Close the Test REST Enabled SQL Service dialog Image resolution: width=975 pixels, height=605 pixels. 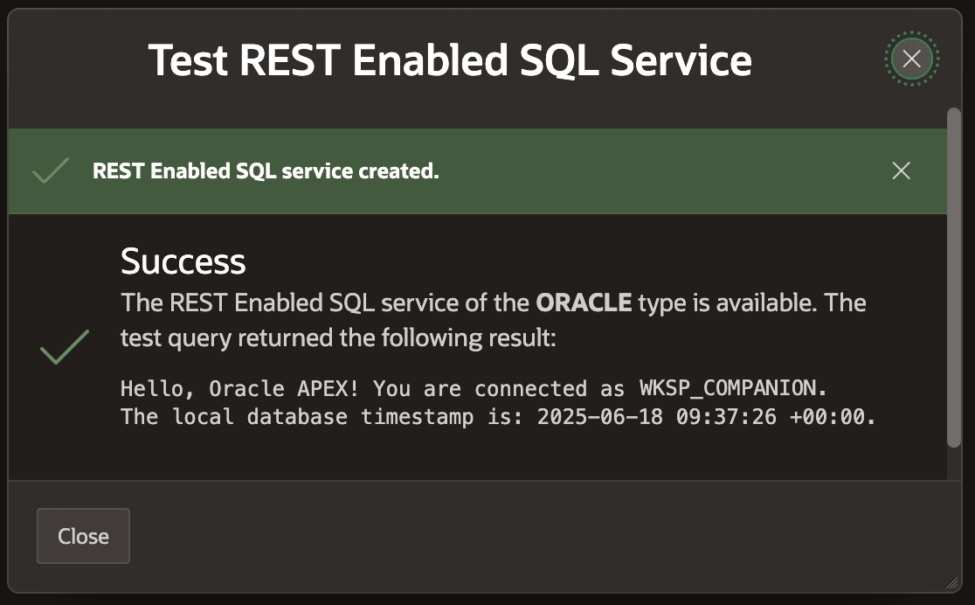[911, 59]
